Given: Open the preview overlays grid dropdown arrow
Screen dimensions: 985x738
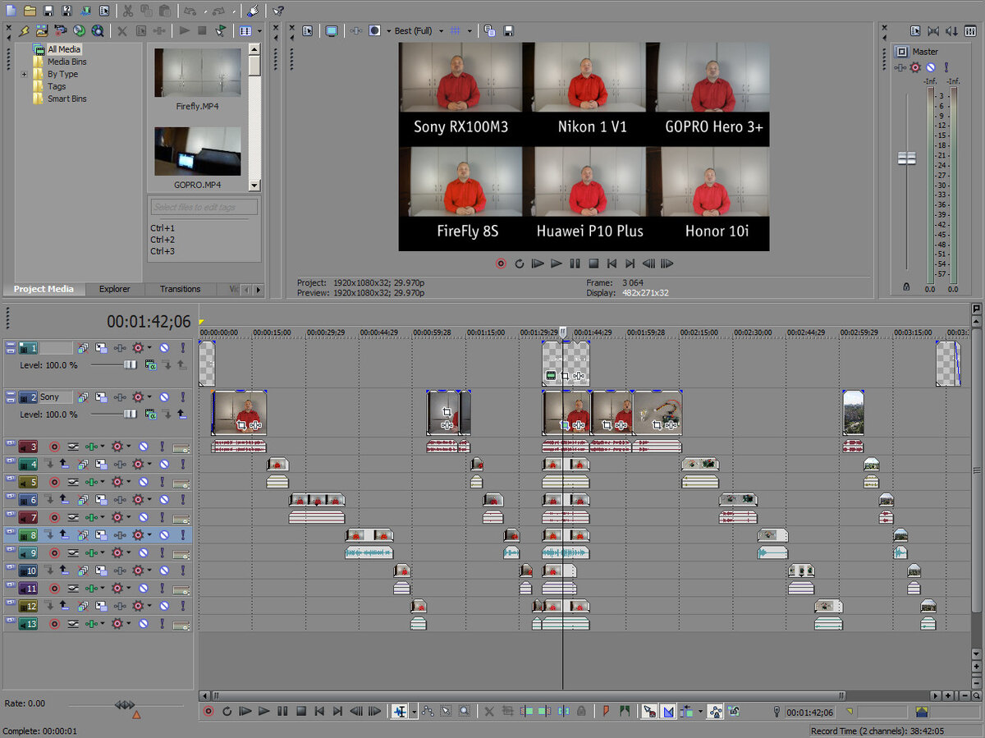Looking at the screenshot, I should [470, 30].
